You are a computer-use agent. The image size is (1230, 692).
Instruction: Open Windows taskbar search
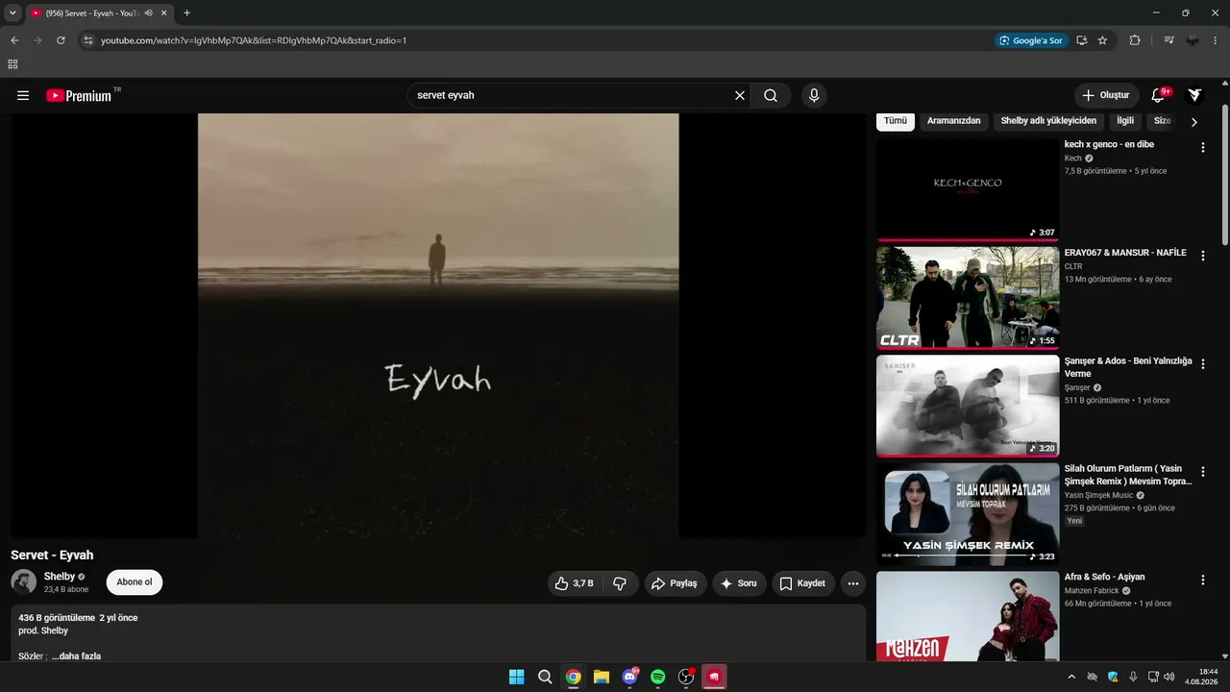[x=545, y=677]
